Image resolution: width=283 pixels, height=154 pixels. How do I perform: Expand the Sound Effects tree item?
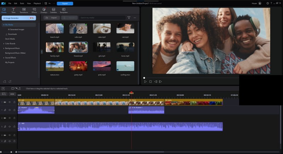pos(4,57)
